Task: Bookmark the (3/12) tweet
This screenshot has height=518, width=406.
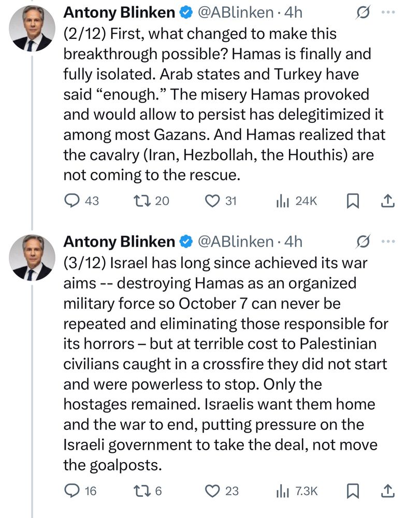Action: tap(353, 491)
